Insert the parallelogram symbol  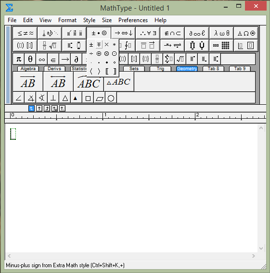pos(100,98)
